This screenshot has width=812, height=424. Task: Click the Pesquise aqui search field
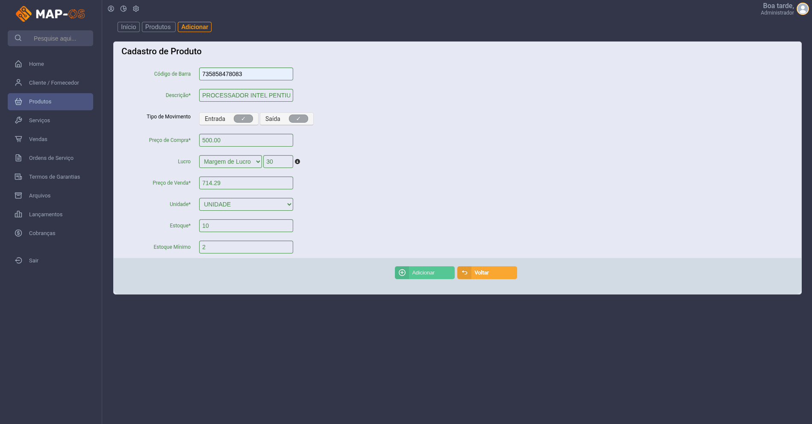tap(50, 38)
